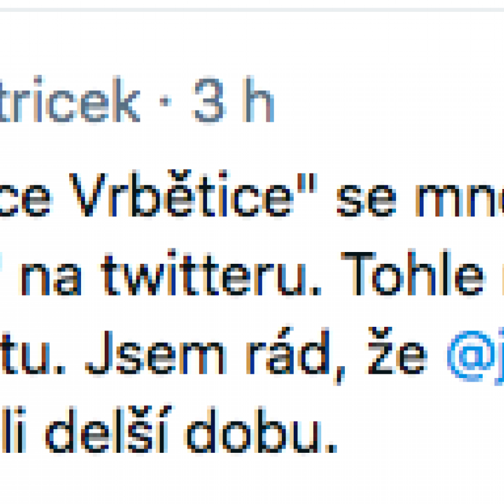Click the dot separator before the '3 h' timestamp
Screen dimensions: 504x504
(x=166, y=102)
